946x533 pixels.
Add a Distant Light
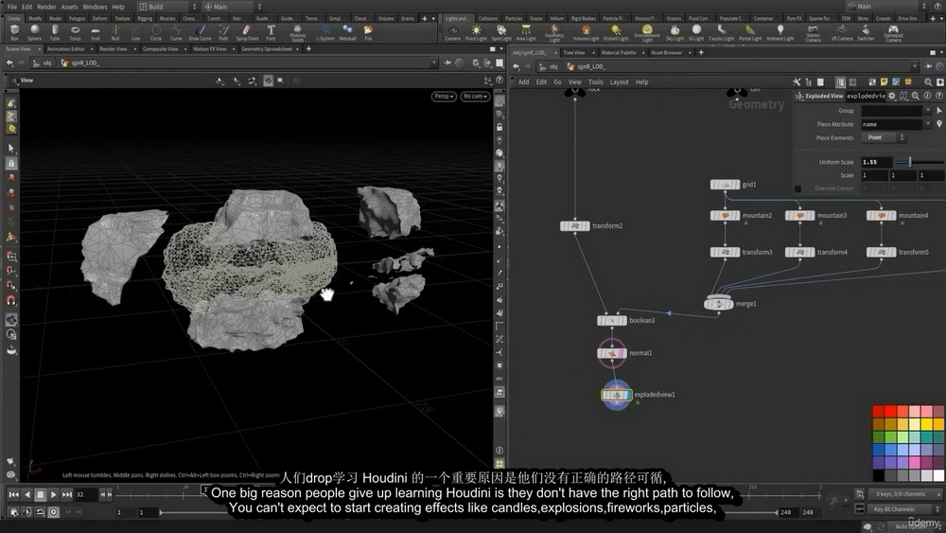pyautogui.click(x=616, y=32)
